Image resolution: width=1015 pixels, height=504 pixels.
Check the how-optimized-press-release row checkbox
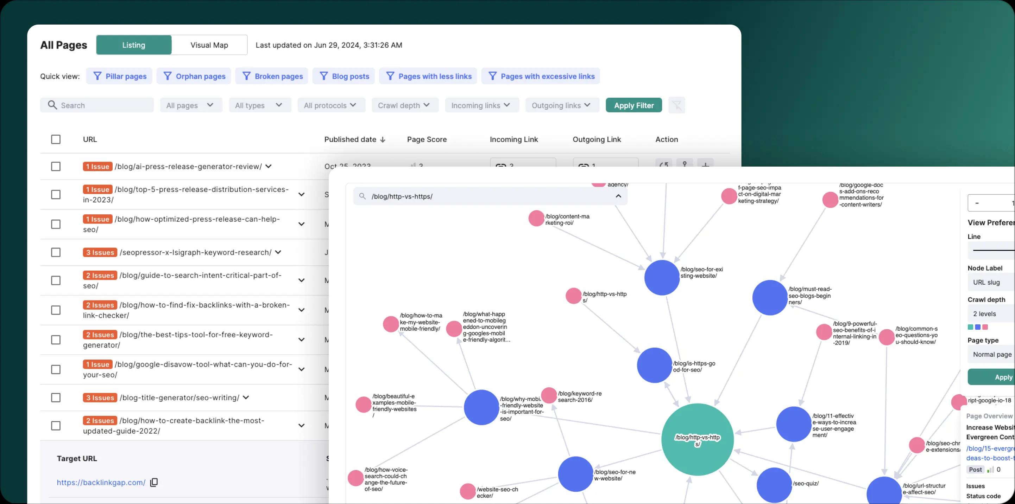(x=56, y=224)
